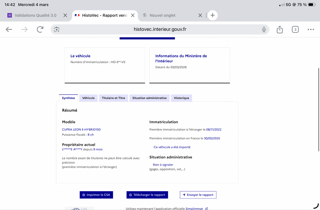Screen dimensions: 320x210
Task: Close the Nouvel onglet tab
Action: [x=200, y=15]
